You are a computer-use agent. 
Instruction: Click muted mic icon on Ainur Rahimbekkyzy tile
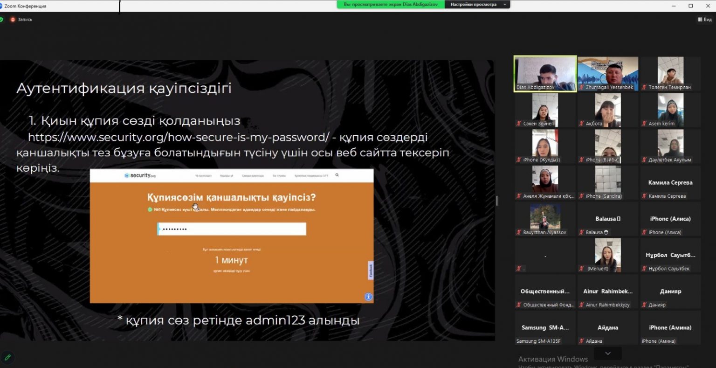click(x=581, y=305)
